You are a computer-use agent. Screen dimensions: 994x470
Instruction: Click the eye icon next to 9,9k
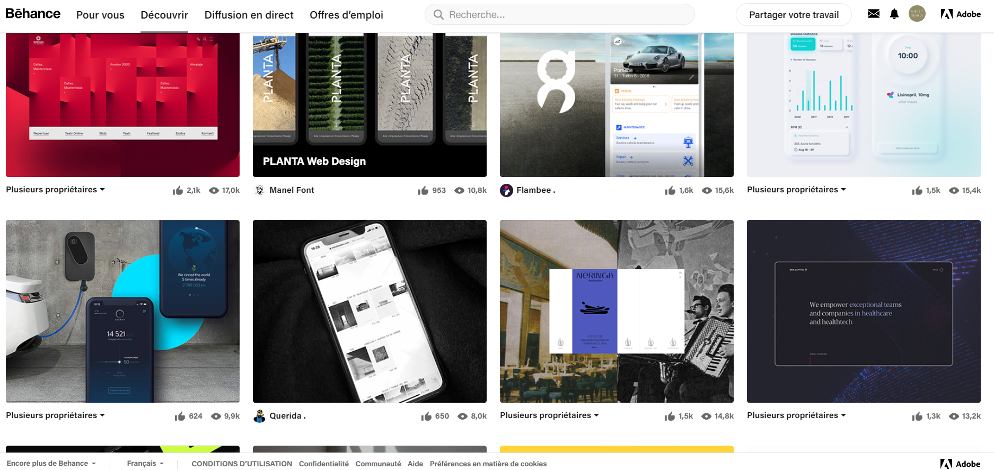click(x=216, y=416)
